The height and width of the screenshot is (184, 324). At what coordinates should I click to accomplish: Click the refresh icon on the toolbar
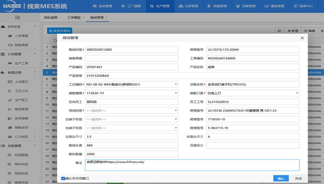click(279, 31)
